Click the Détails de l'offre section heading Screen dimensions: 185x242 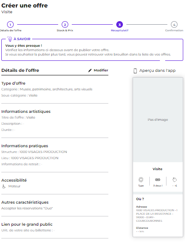(20, 71)
